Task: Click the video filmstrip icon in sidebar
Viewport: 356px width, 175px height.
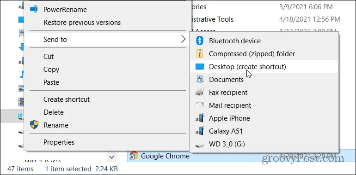Action: tap(21, 102)
